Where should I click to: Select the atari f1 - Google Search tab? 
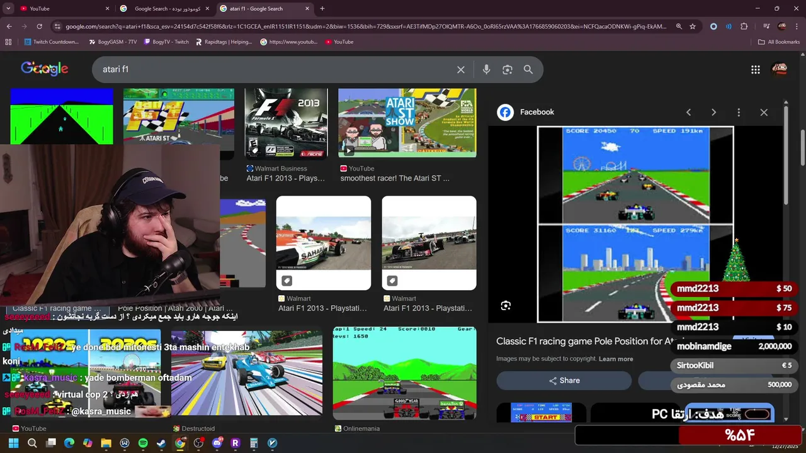(x=264, y=9)
